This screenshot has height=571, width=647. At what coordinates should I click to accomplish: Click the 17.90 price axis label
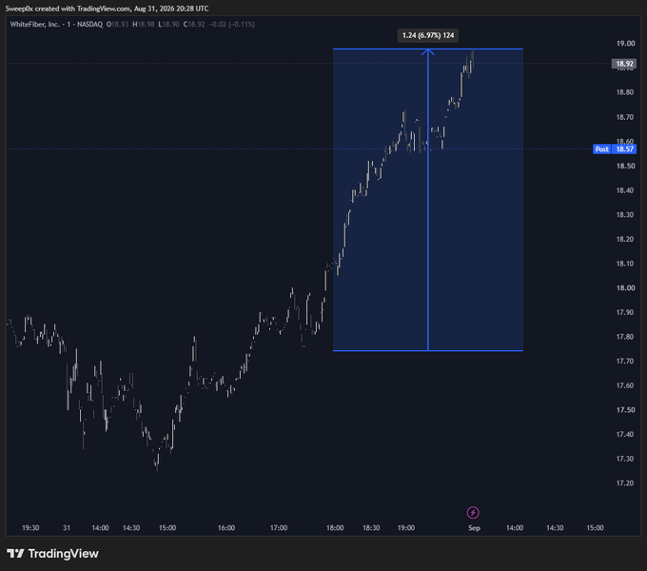click(625, 312)
